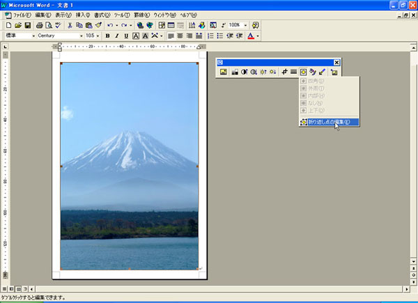Click the Format Picture icon
This screenshot has height=303, width=418.
point(313,72)
